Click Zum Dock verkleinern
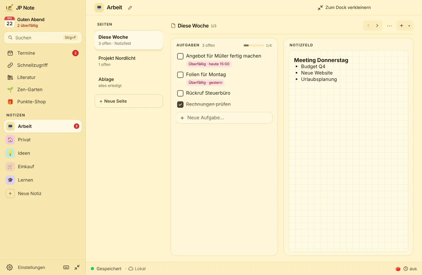Image resolution: width=422 pixels, height=275 pixels. pyautogui.click(x=344, y=7)
